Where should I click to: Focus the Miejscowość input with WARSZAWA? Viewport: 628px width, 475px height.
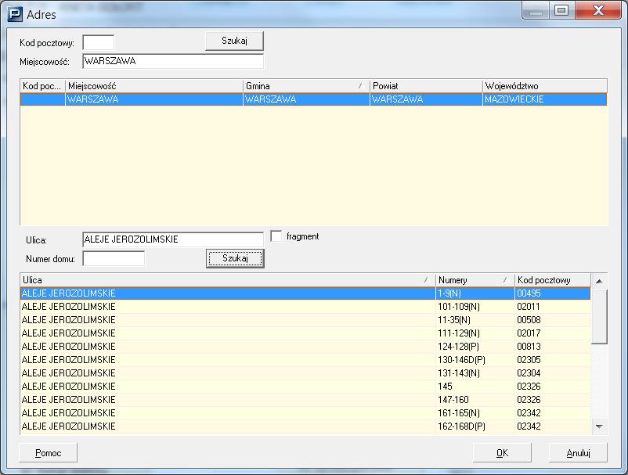[172, 61]
